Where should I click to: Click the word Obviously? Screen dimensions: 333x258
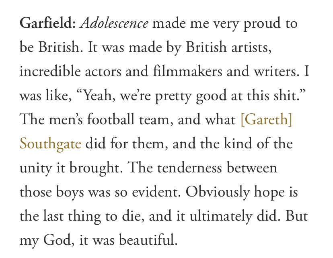click(x=218, y=192)
